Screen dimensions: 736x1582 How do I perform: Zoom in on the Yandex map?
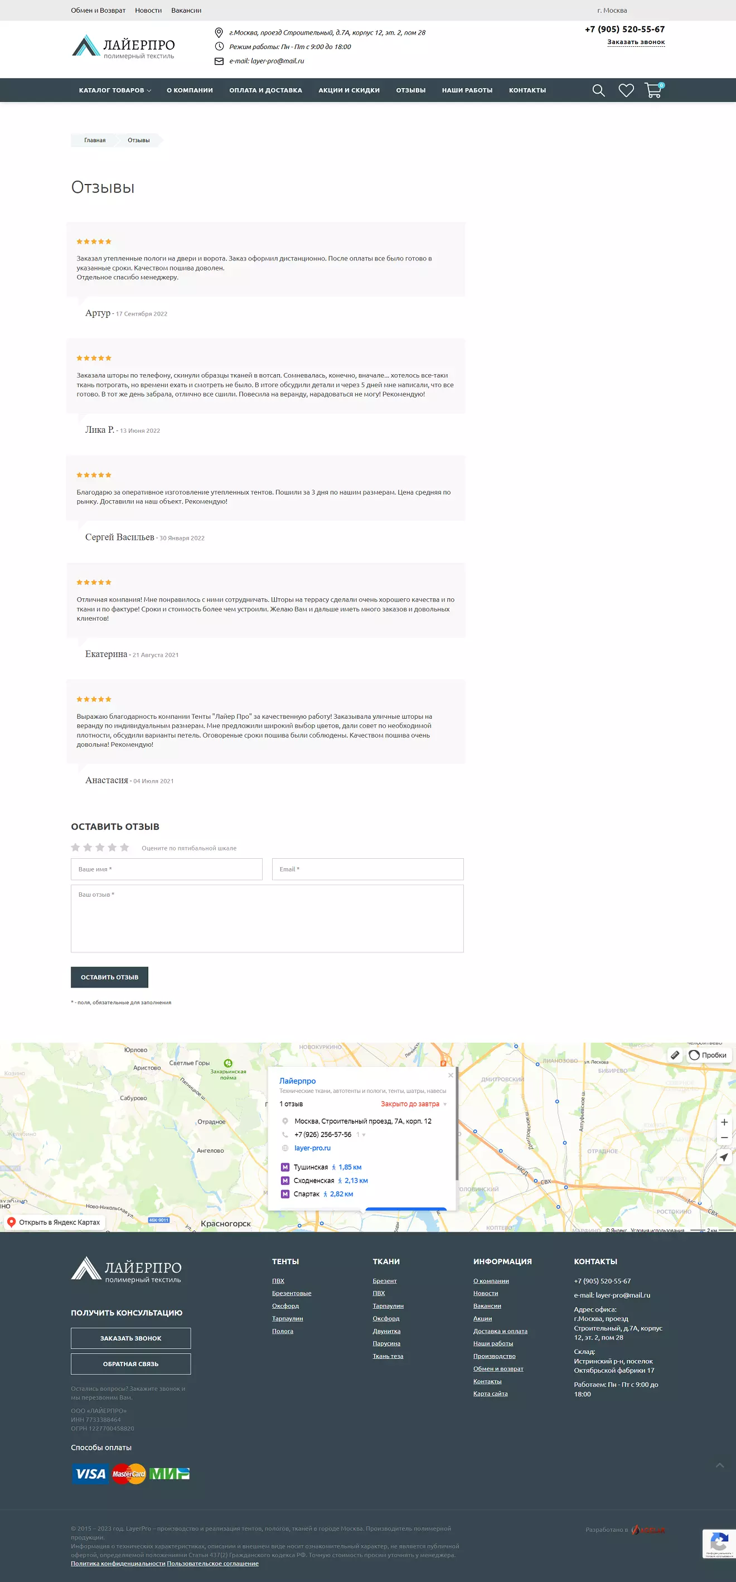point(724,1122)
